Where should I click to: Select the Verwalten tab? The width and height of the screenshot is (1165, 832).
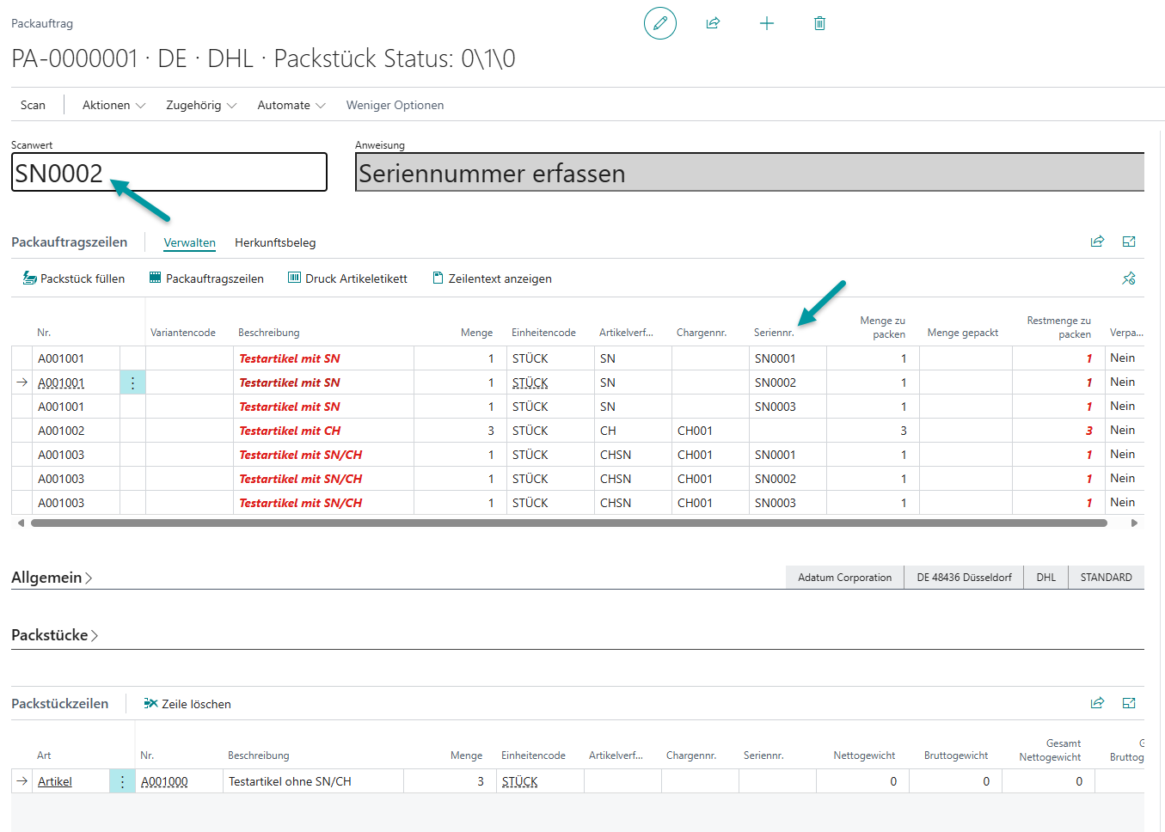pos(189,242)
